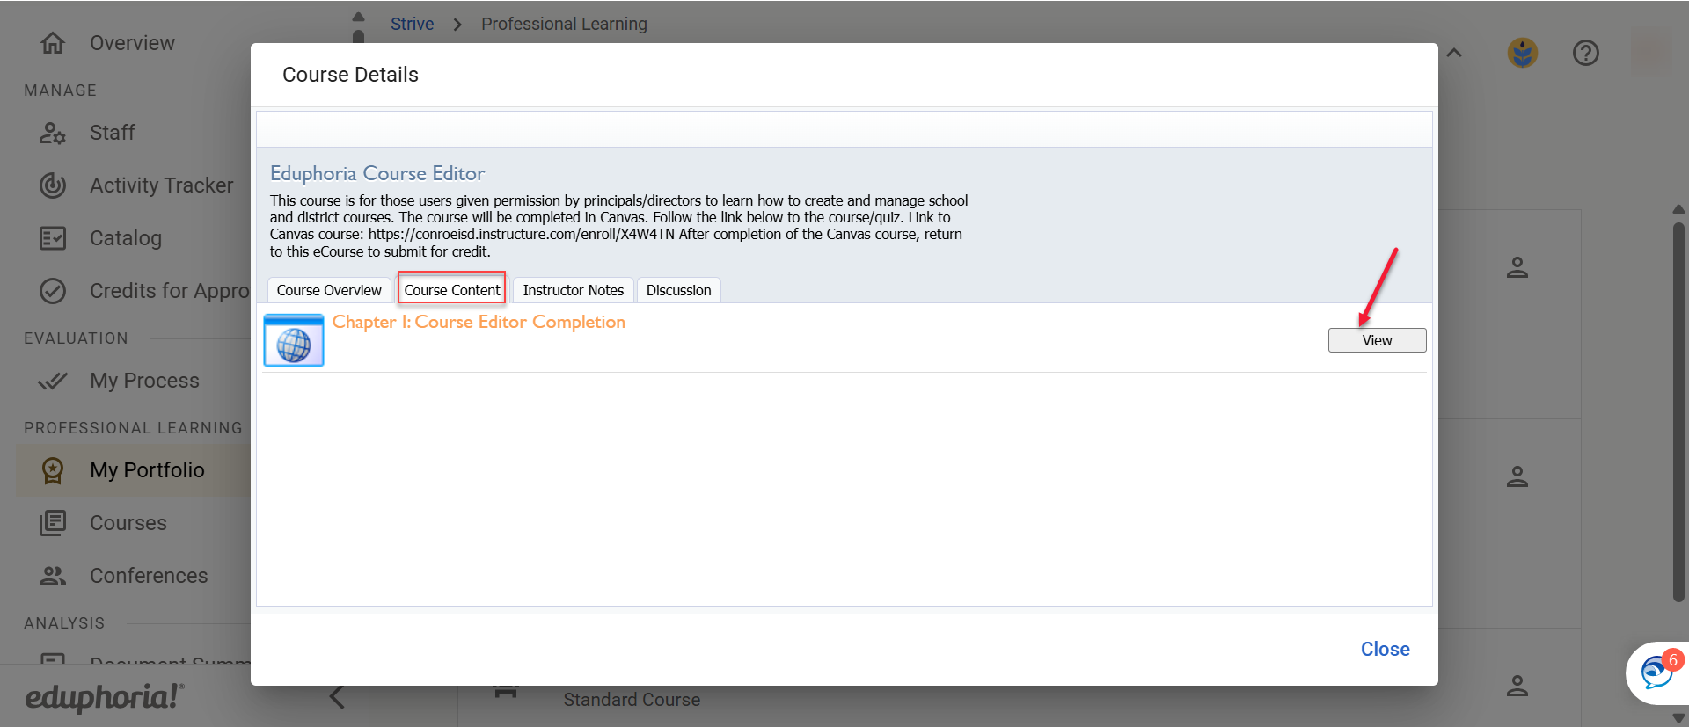Switch to the Discussion tab
The height and width of the screenshot is (727, 1689).
point(678,290)
